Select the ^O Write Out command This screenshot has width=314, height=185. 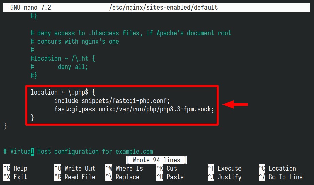(75, 168)
